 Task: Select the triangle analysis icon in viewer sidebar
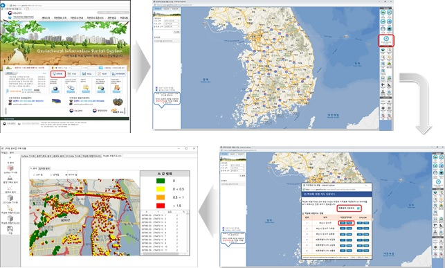coord(10,178)
